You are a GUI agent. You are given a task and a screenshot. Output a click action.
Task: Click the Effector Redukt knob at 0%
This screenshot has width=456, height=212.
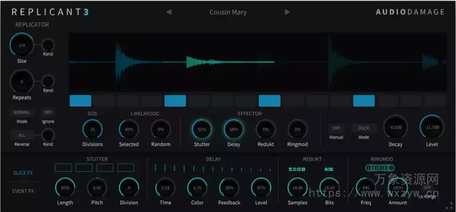coord(266,129)
